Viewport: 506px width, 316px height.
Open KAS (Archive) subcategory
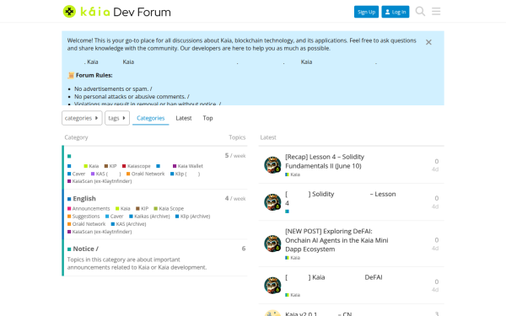pos(128,224)
